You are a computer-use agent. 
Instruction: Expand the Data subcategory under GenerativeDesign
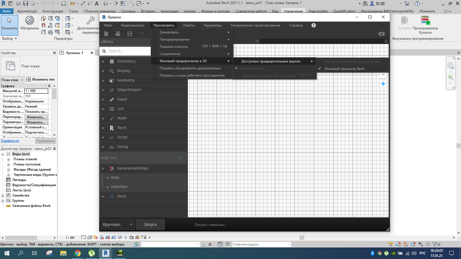(x=108, y=178)
